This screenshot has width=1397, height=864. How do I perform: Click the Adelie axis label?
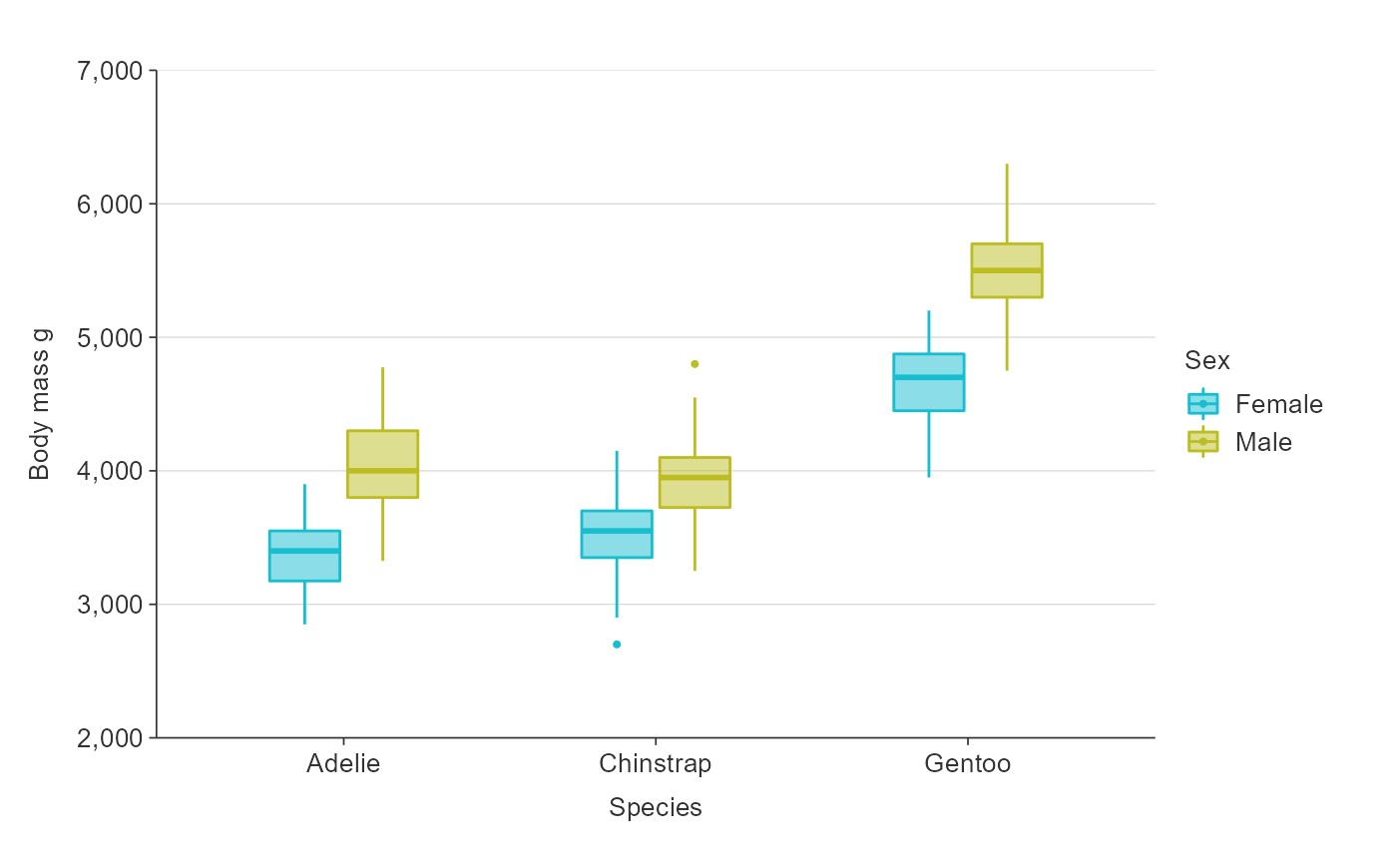[343, 764]
